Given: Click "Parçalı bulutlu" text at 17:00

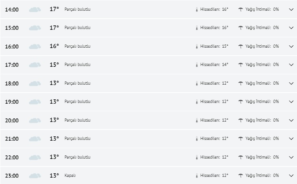Looking at the screenshot, I should tap(77, 65).
